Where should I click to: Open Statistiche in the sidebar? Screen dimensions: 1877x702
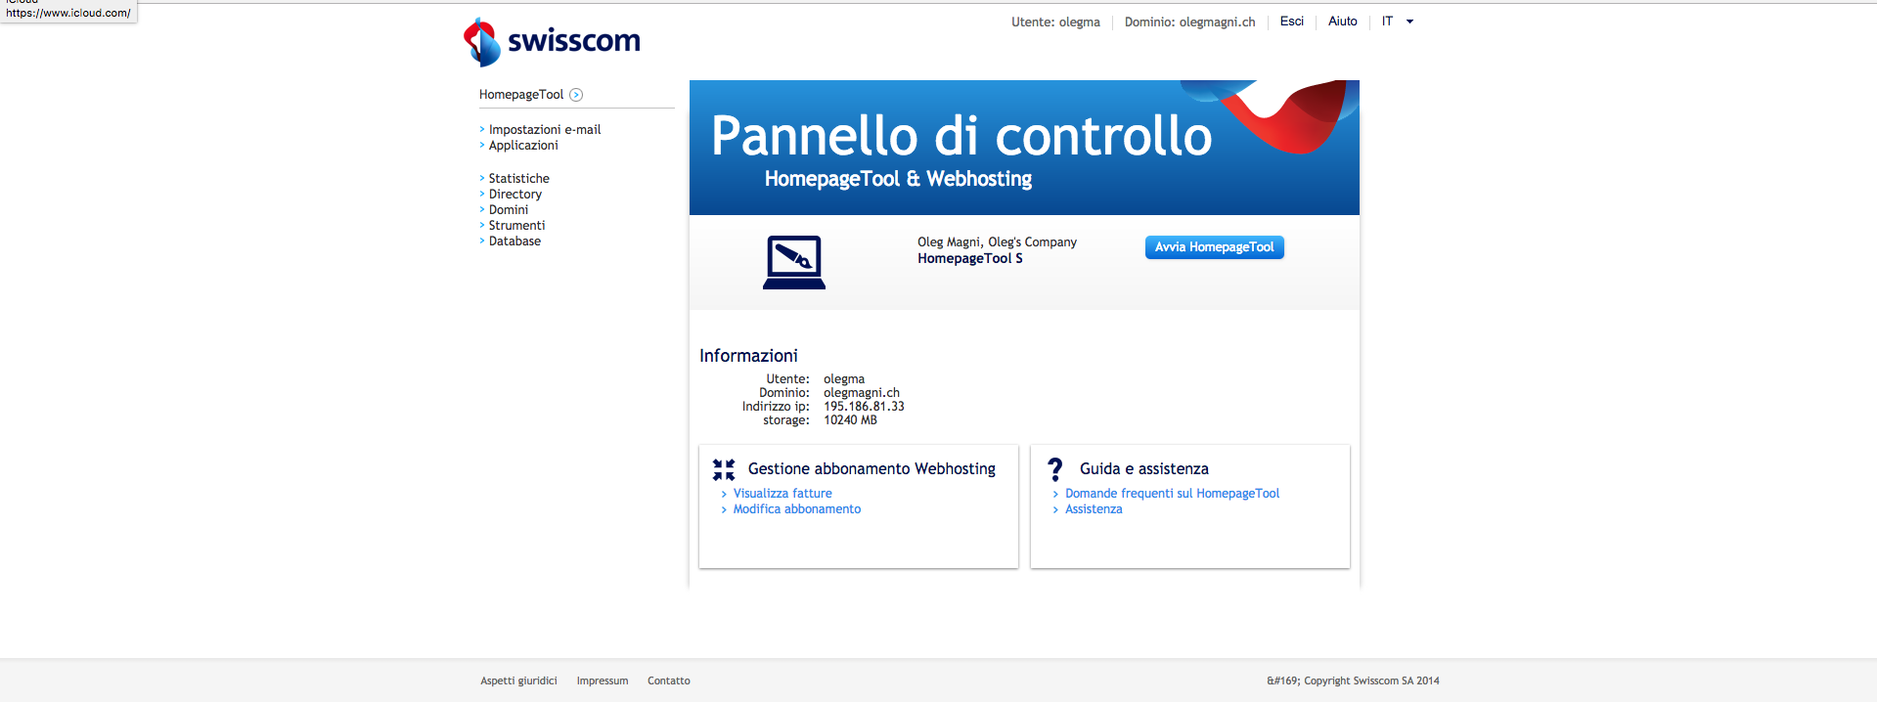coord(519,178)
